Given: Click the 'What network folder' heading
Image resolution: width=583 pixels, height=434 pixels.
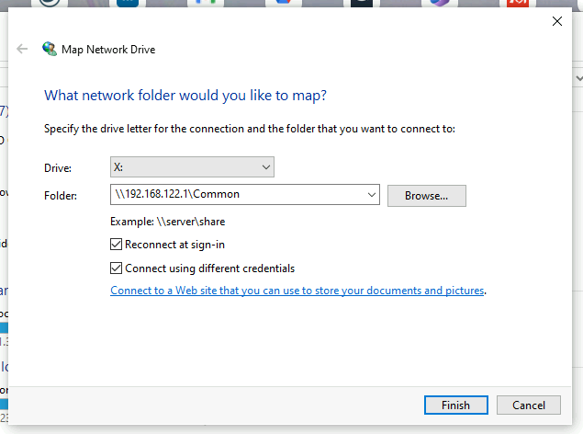Looking at the screenshot, I should tap(185, 95).
